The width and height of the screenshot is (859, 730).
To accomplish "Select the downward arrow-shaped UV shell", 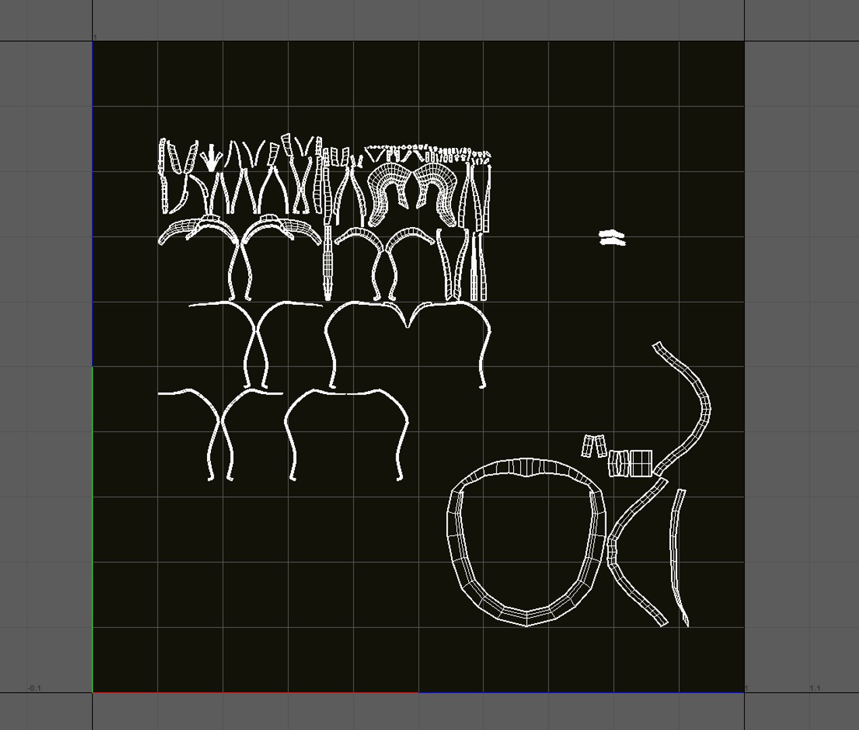I will coord(211,158).
